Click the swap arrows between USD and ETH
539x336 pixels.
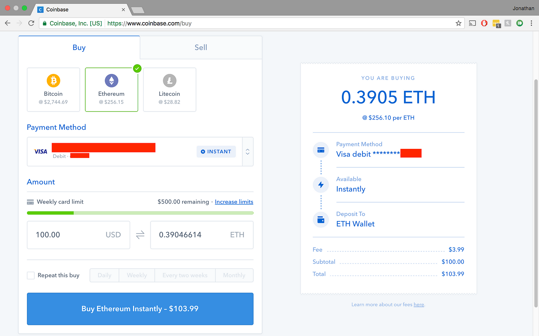140,235
